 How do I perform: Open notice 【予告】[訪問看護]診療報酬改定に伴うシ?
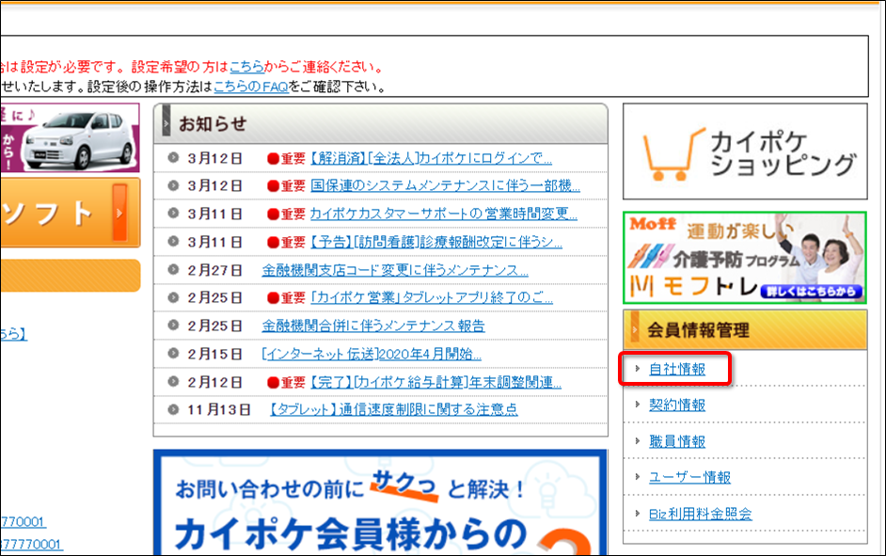click(x=435, y=242)
